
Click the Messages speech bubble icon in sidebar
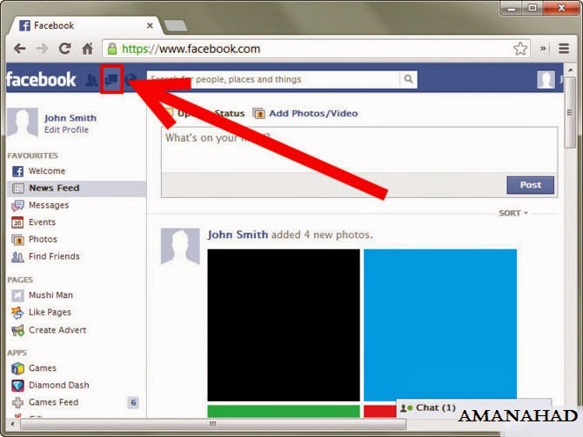coord(17,206)
